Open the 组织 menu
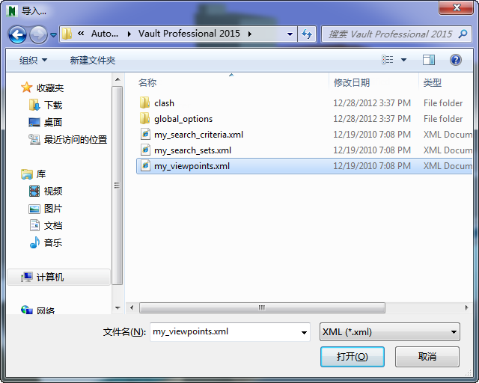 [x=33, y=60]
